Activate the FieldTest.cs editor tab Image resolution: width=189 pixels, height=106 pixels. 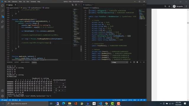(88, 5)
